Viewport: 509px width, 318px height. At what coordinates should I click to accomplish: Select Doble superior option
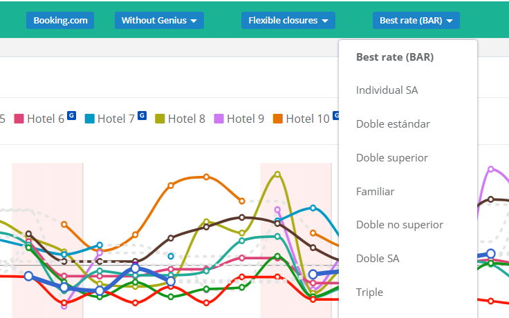coord(392,158)
